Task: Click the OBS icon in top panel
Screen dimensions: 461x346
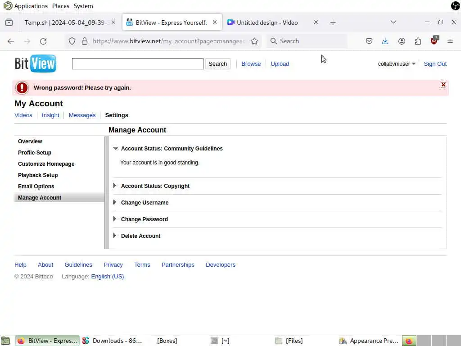Action: click(455, 6)
